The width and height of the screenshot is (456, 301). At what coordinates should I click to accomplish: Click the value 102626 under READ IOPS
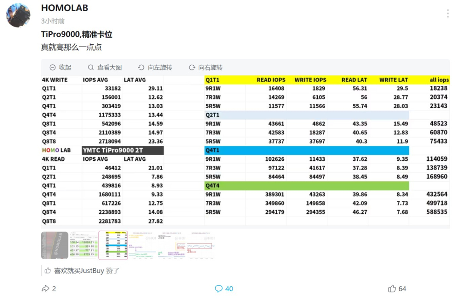click(x=275, y=159)
